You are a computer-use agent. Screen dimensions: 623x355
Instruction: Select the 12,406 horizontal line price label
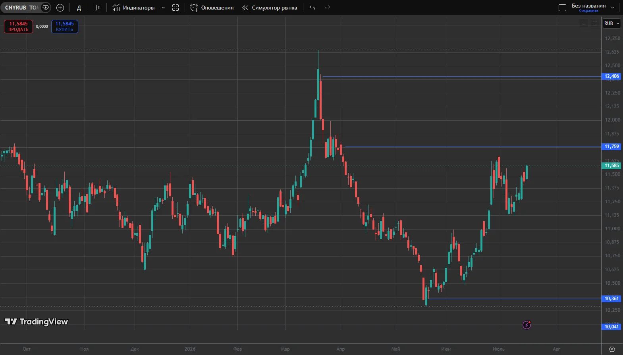click(611, 76)
